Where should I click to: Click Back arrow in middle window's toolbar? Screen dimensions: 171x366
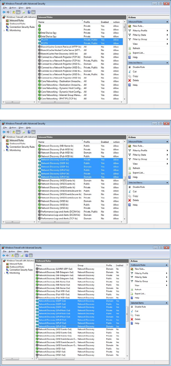point(4,132)
